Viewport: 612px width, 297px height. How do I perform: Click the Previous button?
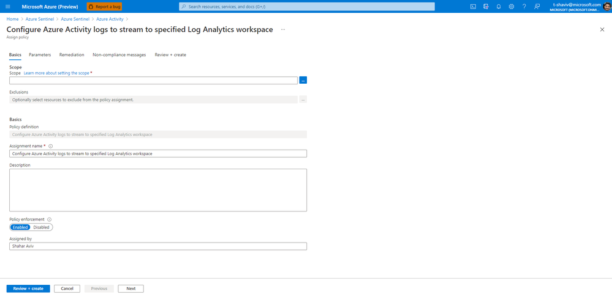pos(99,288)
